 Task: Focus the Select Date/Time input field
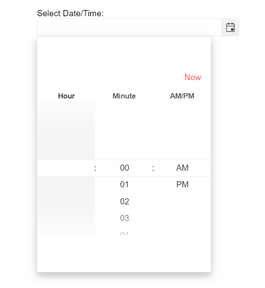coord(129,28)
